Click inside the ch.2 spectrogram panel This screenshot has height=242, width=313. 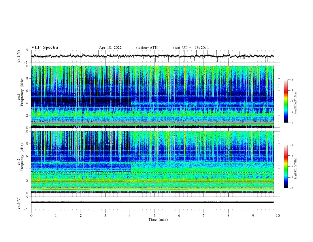152,162
